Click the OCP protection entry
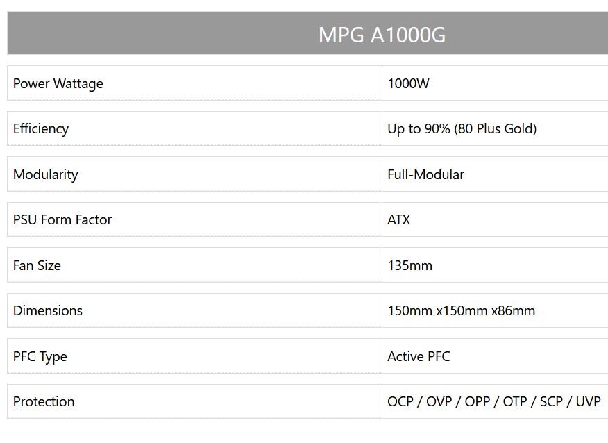The height and width of the screenshot is (443, 608). click(400, 401)
